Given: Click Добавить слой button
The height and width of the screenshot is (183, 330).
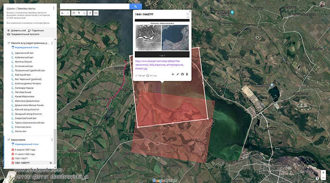Looking at the screenshot, I should point(16,31).
